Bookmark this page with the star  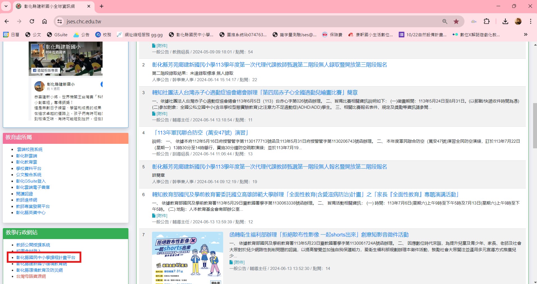pos(456,21)
